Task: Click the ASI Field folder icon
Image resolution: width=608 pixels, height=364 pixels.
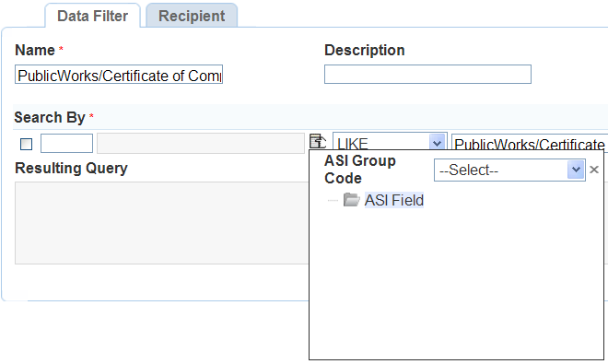Action: pyautogui.click(x=351, y=200)
